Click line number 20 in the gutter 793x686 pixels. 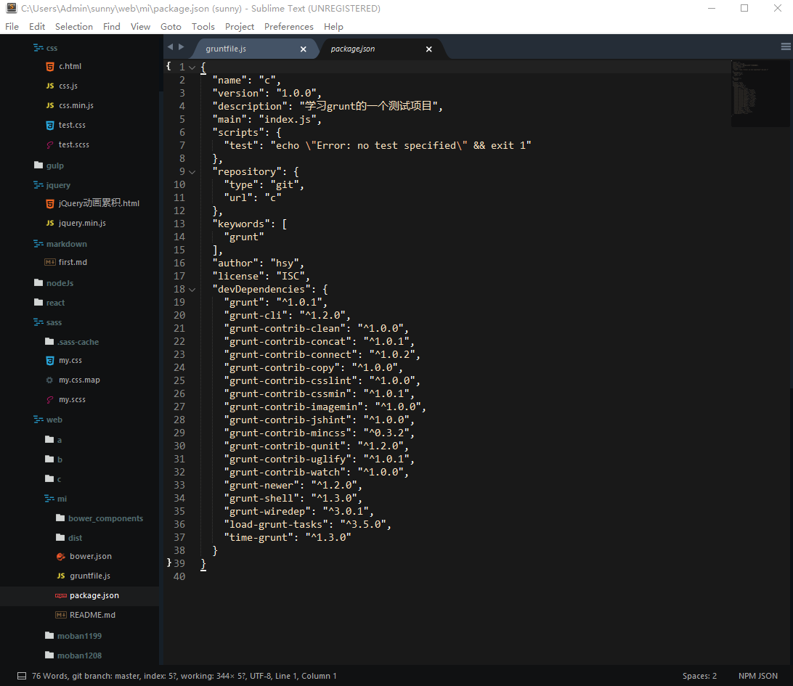tap(179, 315)
